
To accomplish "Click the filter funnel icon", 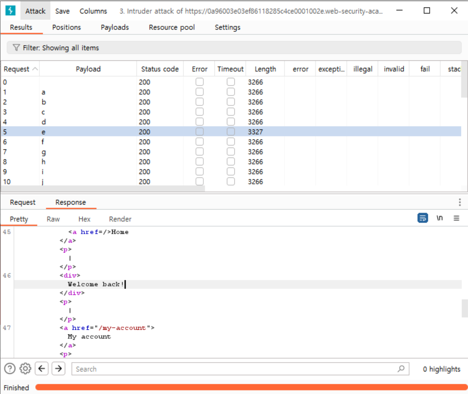I will [16, 48].
